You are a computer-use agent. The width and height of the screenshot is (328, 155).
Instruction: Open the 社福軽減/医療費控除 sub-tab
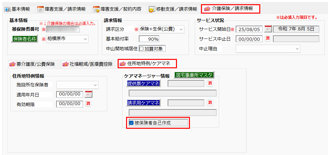point(88,64)
